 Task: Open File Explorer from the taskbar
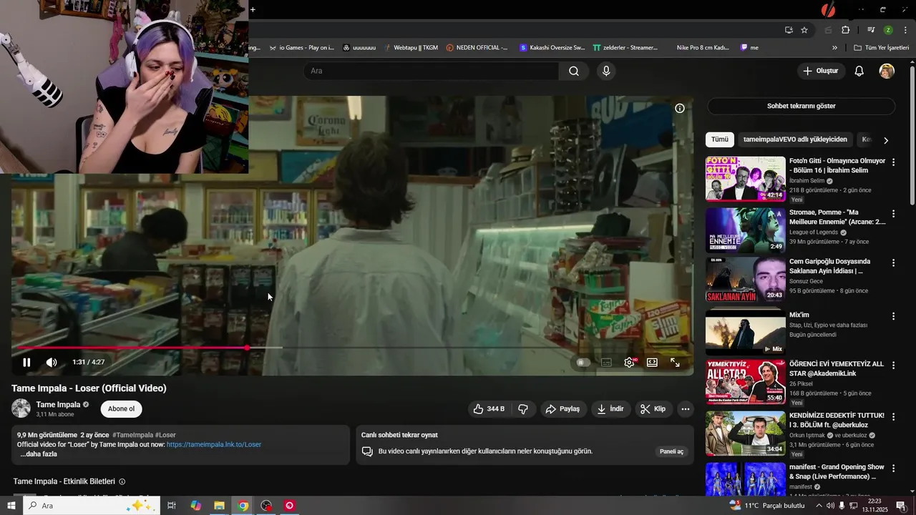[220, 506]
